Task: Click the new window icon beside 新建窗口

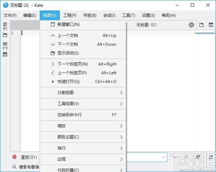Action: [53, 25]
